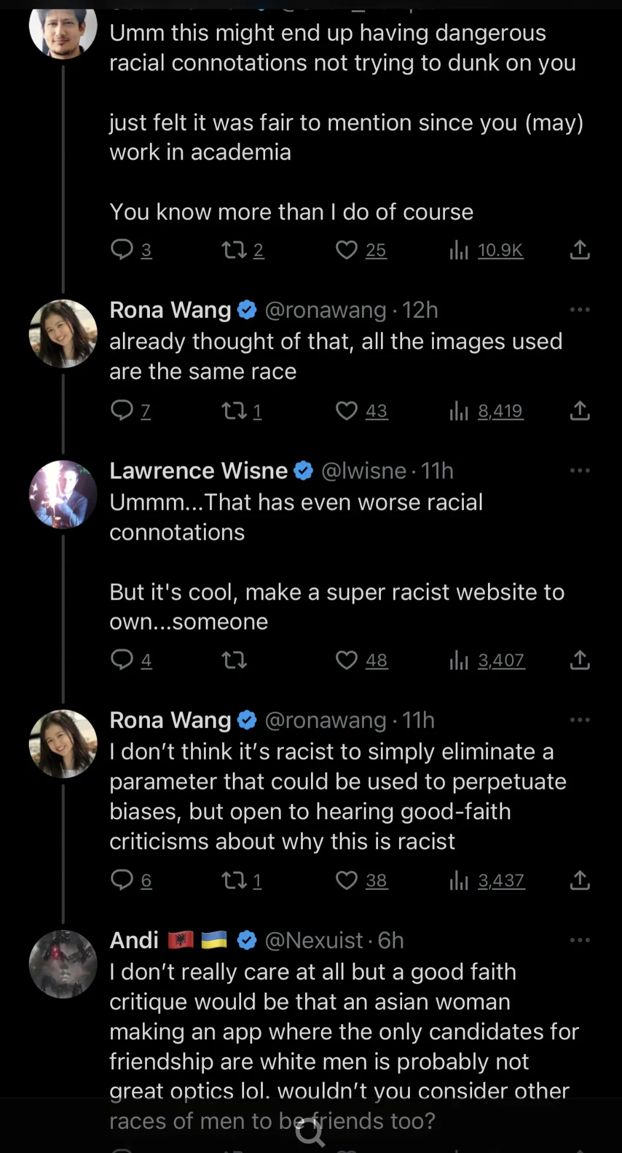Reply to Rona Wang's 'same race' tweet
Viewport: 622px width, 1153px height.
tap(122, 410)
